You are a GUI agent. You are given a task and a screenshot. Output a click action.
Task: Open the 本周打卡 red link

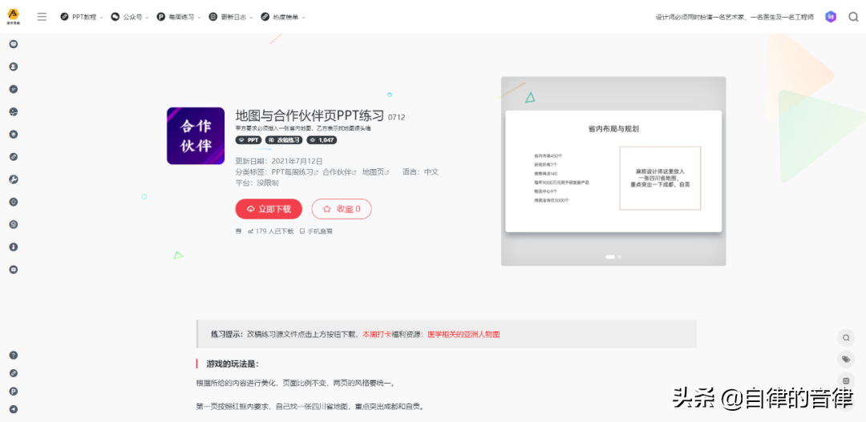coord(377,334)
